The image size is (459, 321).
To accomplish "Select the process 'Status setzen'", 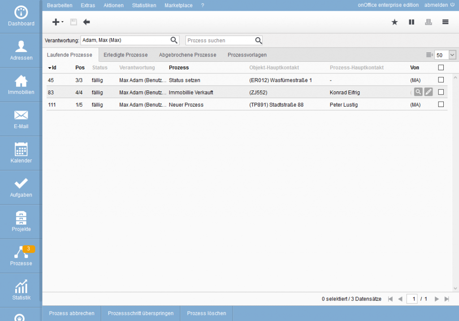I will (x=184, y=80).
